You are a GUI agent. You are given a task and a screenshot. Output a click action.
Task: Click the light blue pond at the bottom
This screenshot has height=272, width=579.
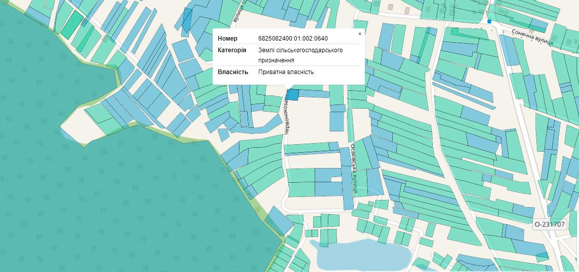[x=360, y=255]
